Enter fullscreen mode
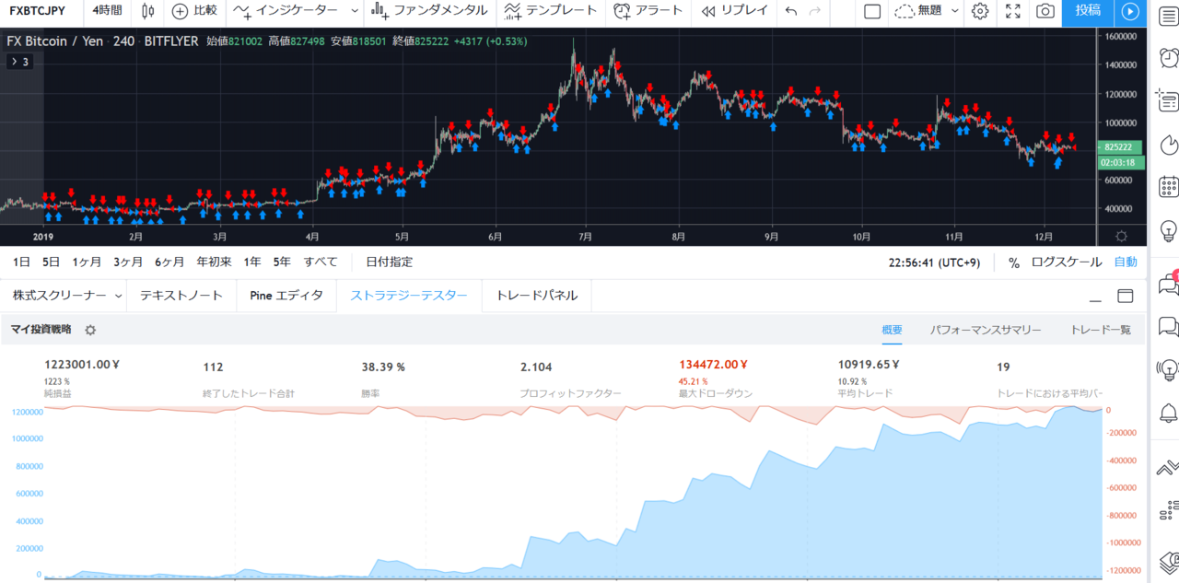The height and width of the screenshot is (583, 1179). point(1012,11)
